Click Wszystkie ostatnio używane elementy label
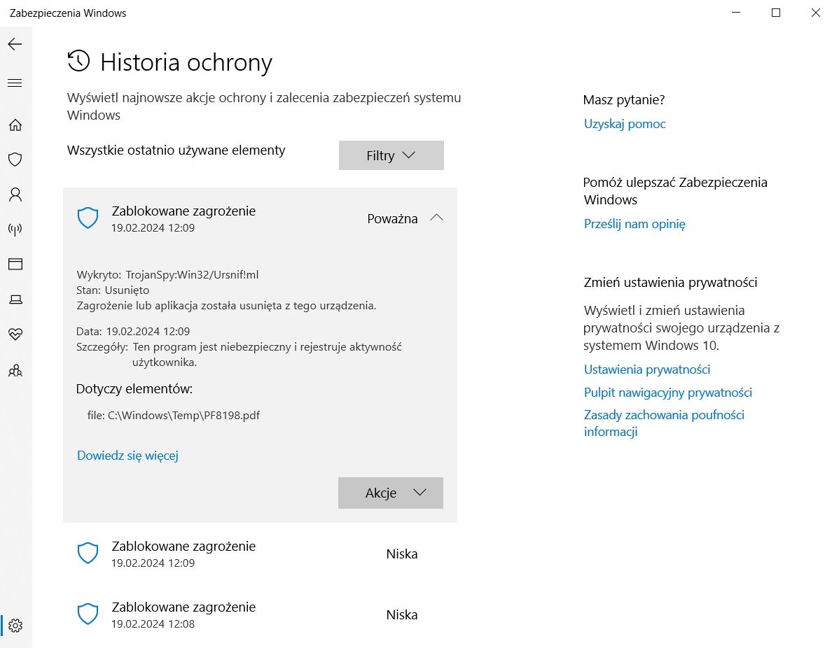Viewport: 832px width, 648px height. (x=176, y=150)
